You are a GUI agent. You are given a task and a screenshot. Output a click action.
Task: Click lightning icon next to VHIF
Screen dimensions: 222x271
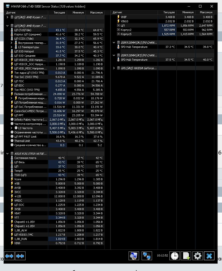pos(118,17)
